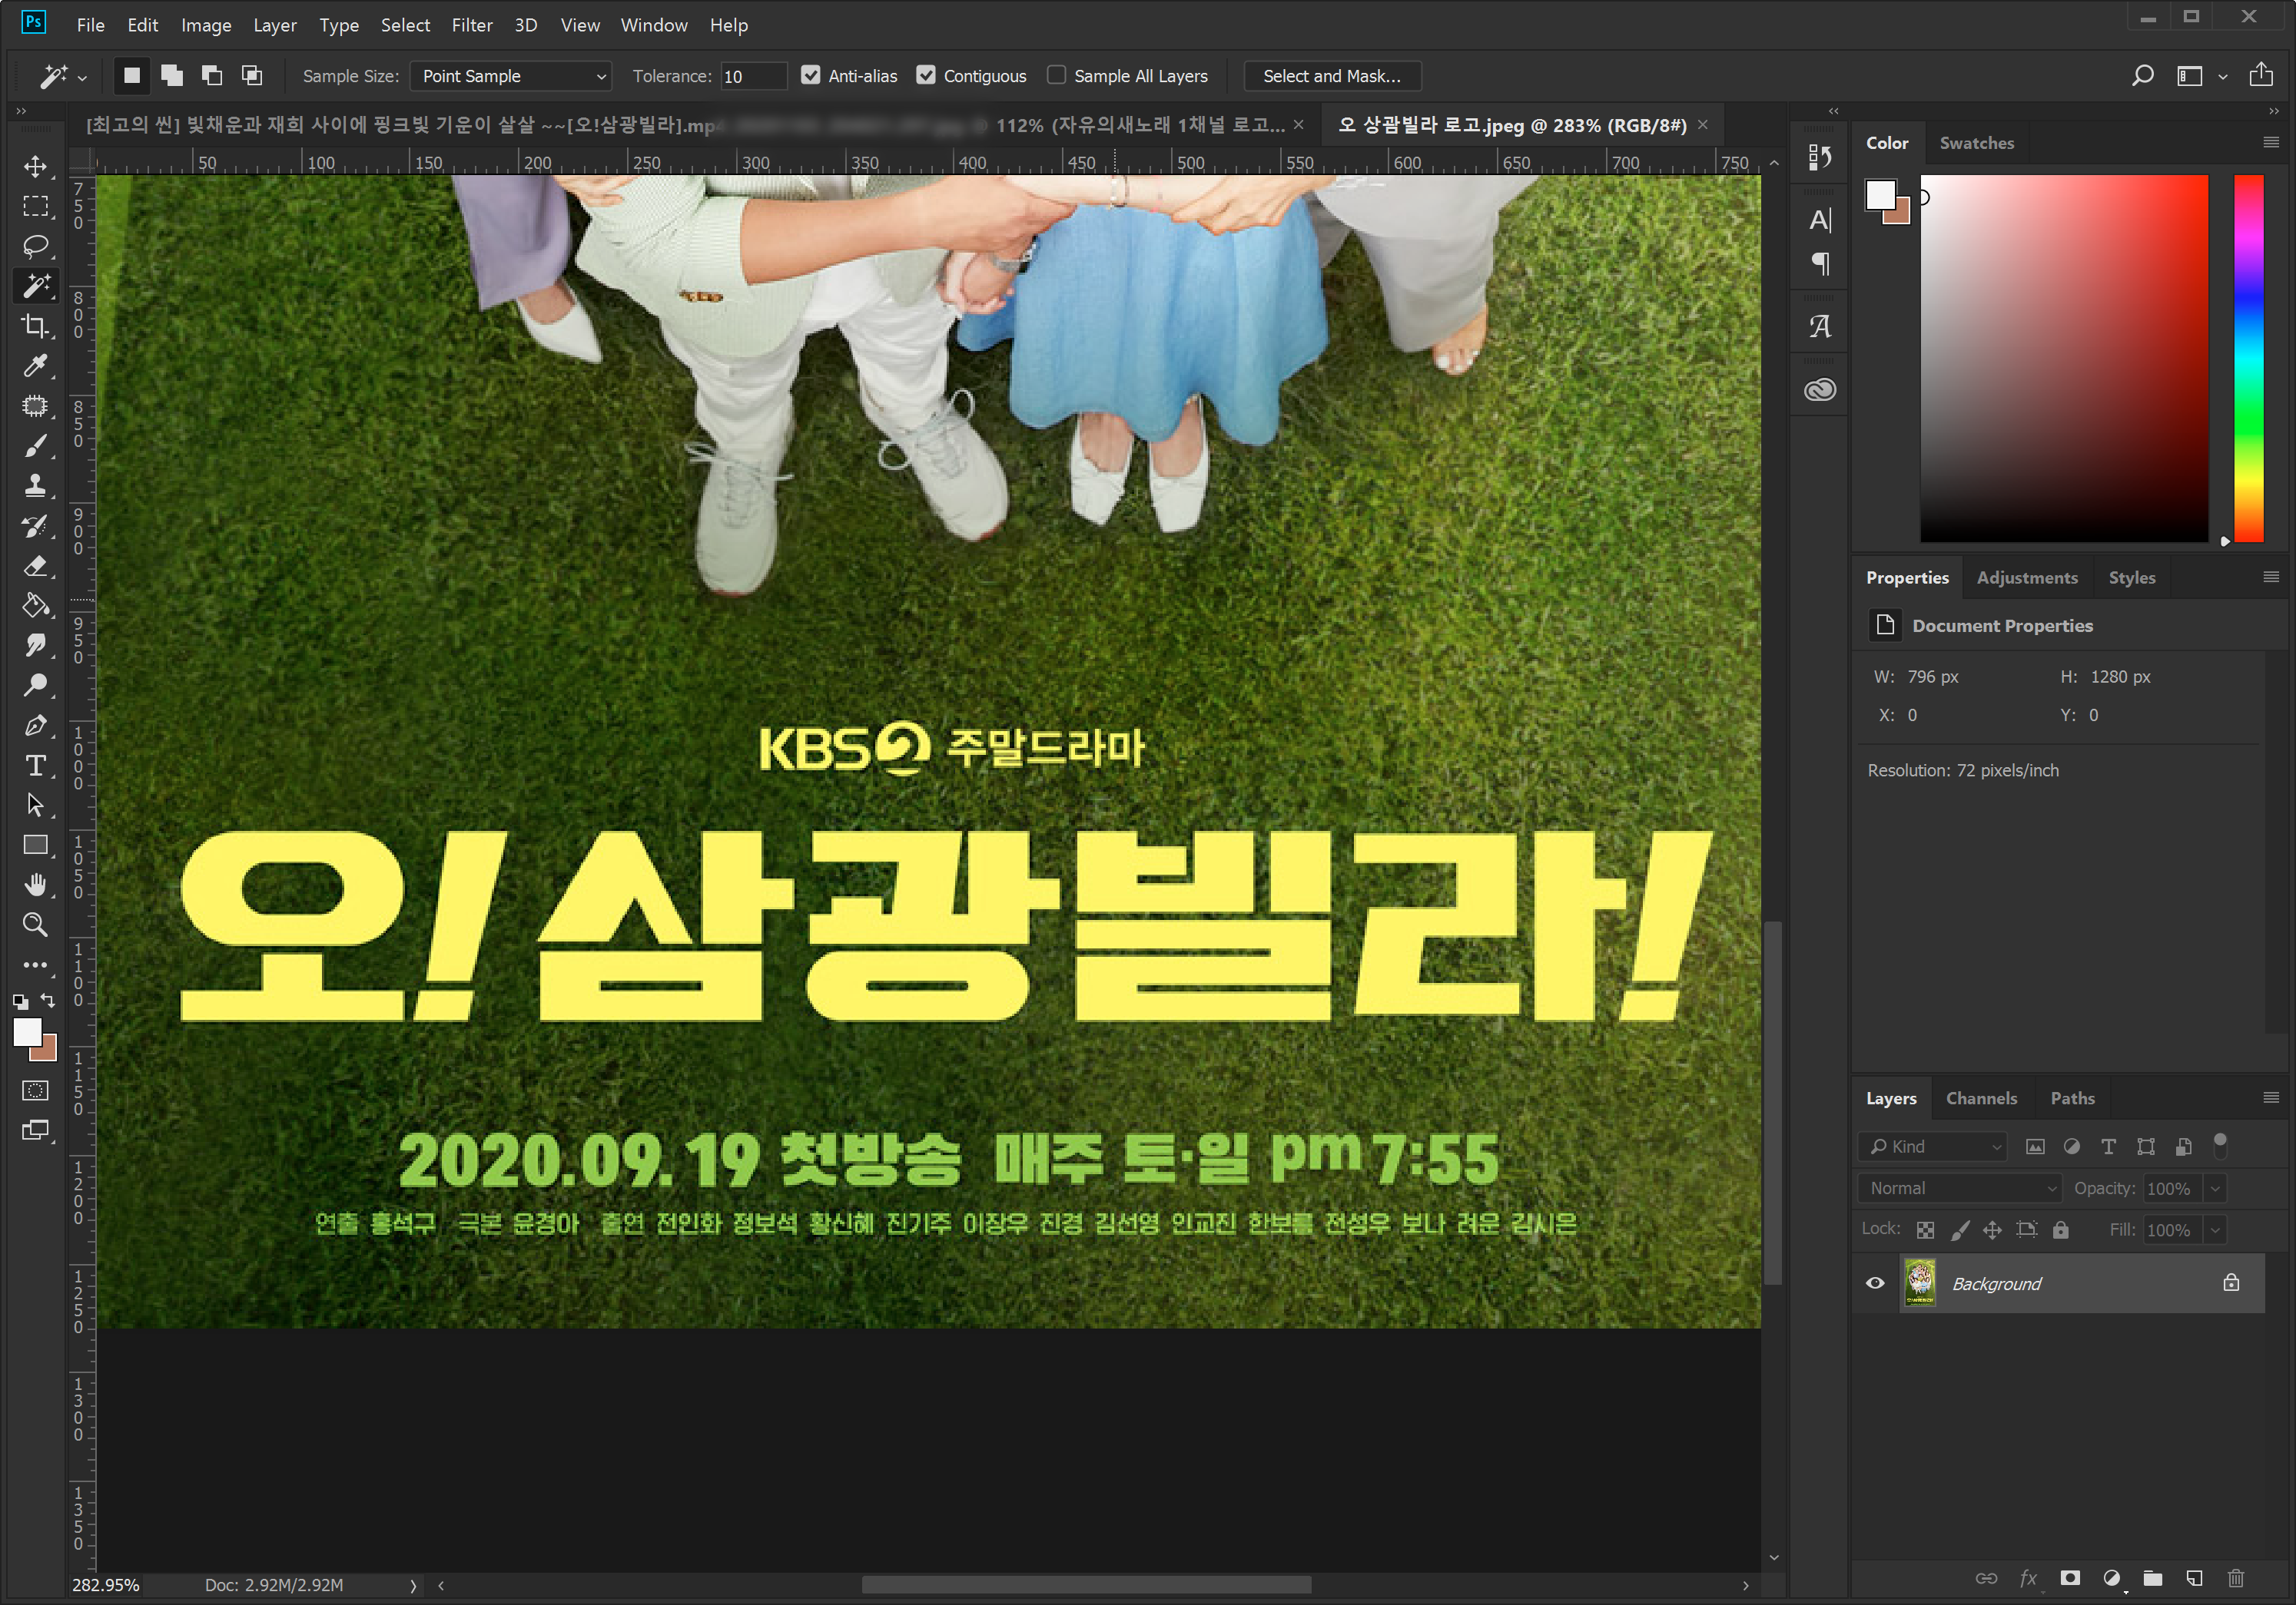This screenshot has height=1605, width=2296.
Task: Open the Sample Size dropdown
Action: tap(511, 76)
